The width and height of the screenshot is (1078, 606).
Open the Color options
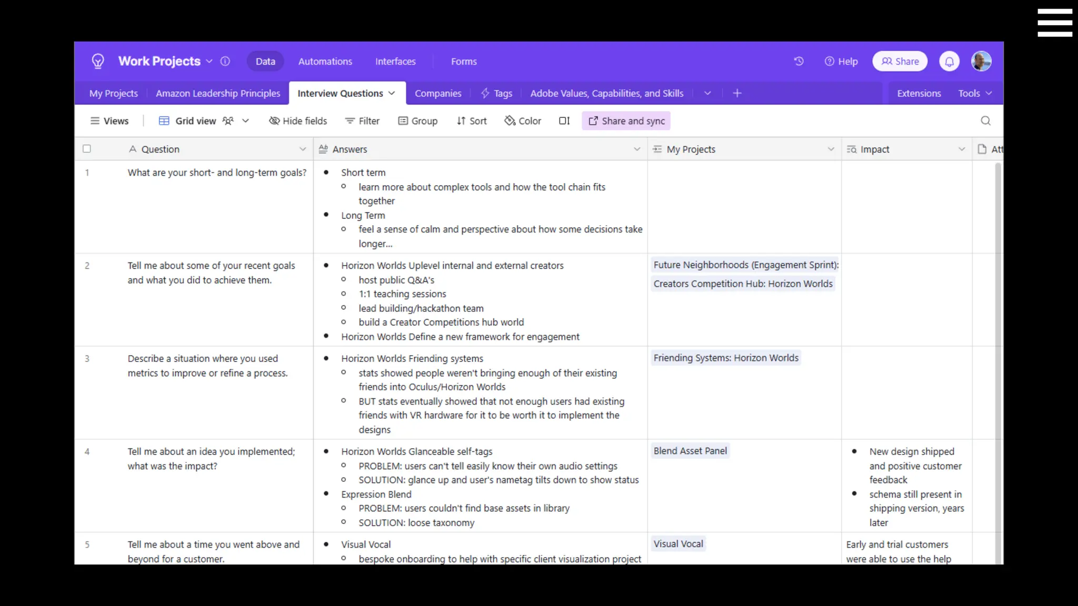point(523,121)
